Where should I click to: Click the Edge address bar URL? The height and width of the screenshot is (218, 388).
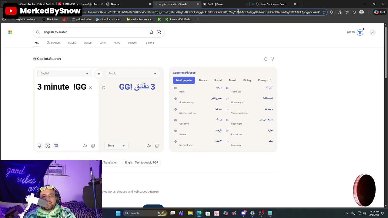(202, 12)
